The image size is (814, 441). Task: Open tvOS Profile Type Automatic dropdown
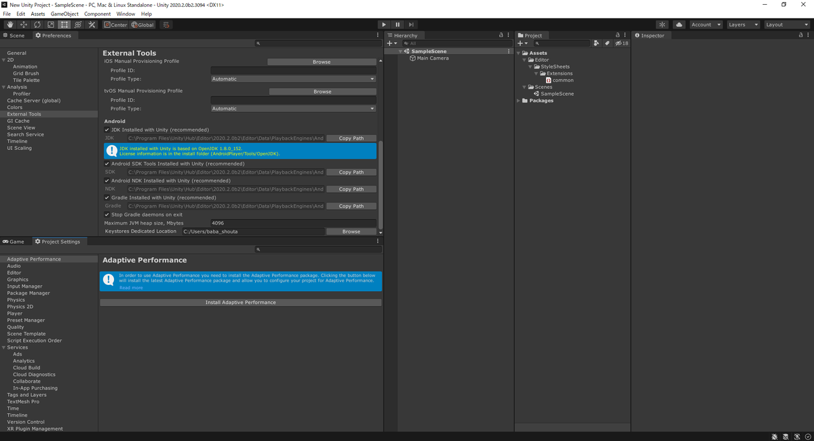(x=293, y=109)
